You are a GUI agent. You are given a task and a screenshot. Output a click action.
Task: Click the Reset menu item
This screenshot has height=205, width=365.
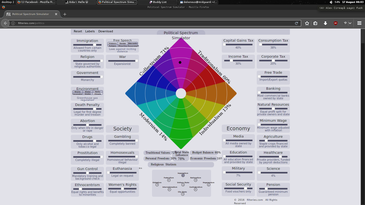click(x=78, y=31)
